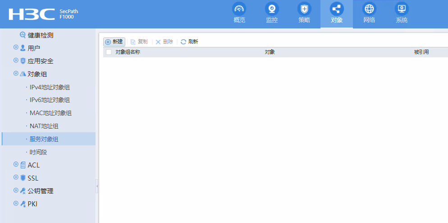This screenshot has height=223, width=448.
Task: Click the 新建 create button
Action: (114, 42)
